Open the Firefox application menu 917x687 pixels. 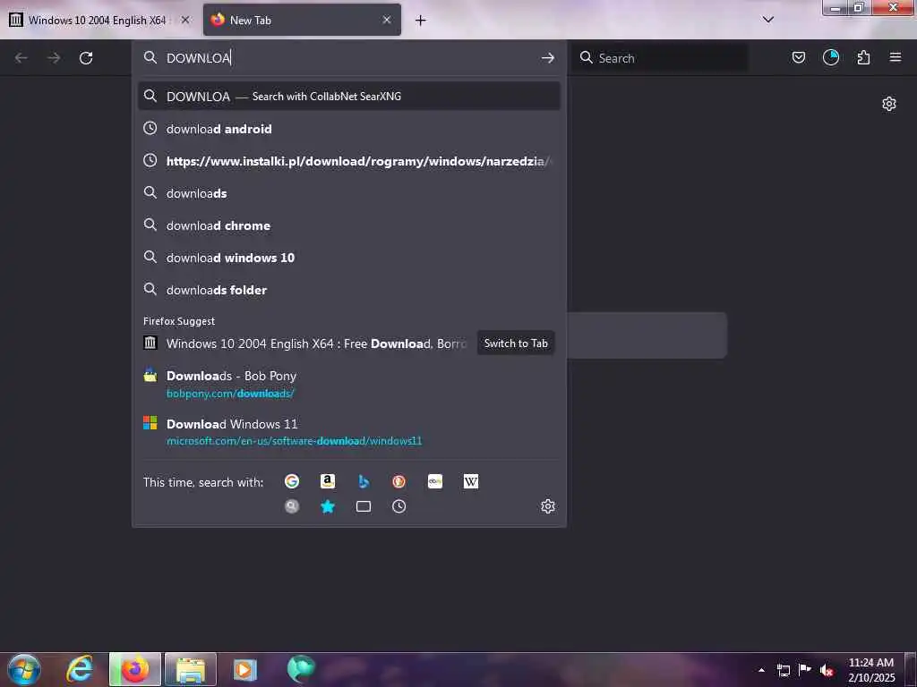coord(896,57)
